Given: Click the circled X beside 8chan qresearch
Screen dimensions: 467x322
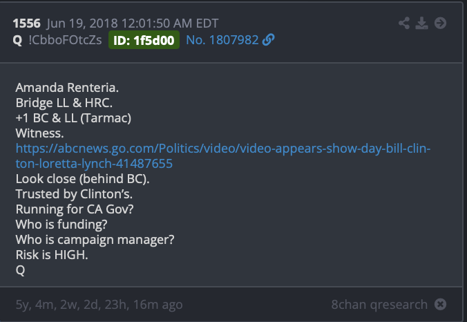Looking at the screenshot, I should click(x=440, y=304).
